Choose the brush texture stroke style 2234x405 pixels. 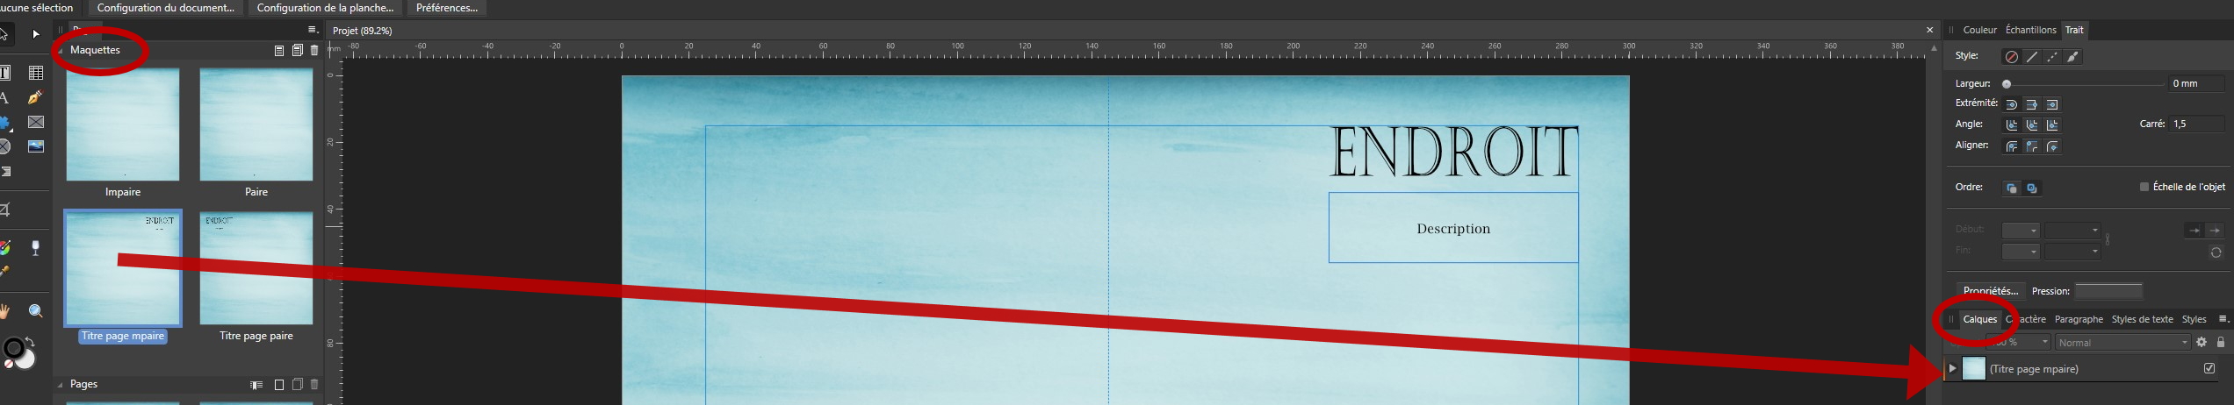coord(2072,57)
